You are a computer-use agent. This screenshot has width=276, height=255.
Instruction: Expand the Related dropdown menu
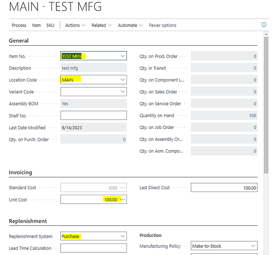(x=101, y=25)
